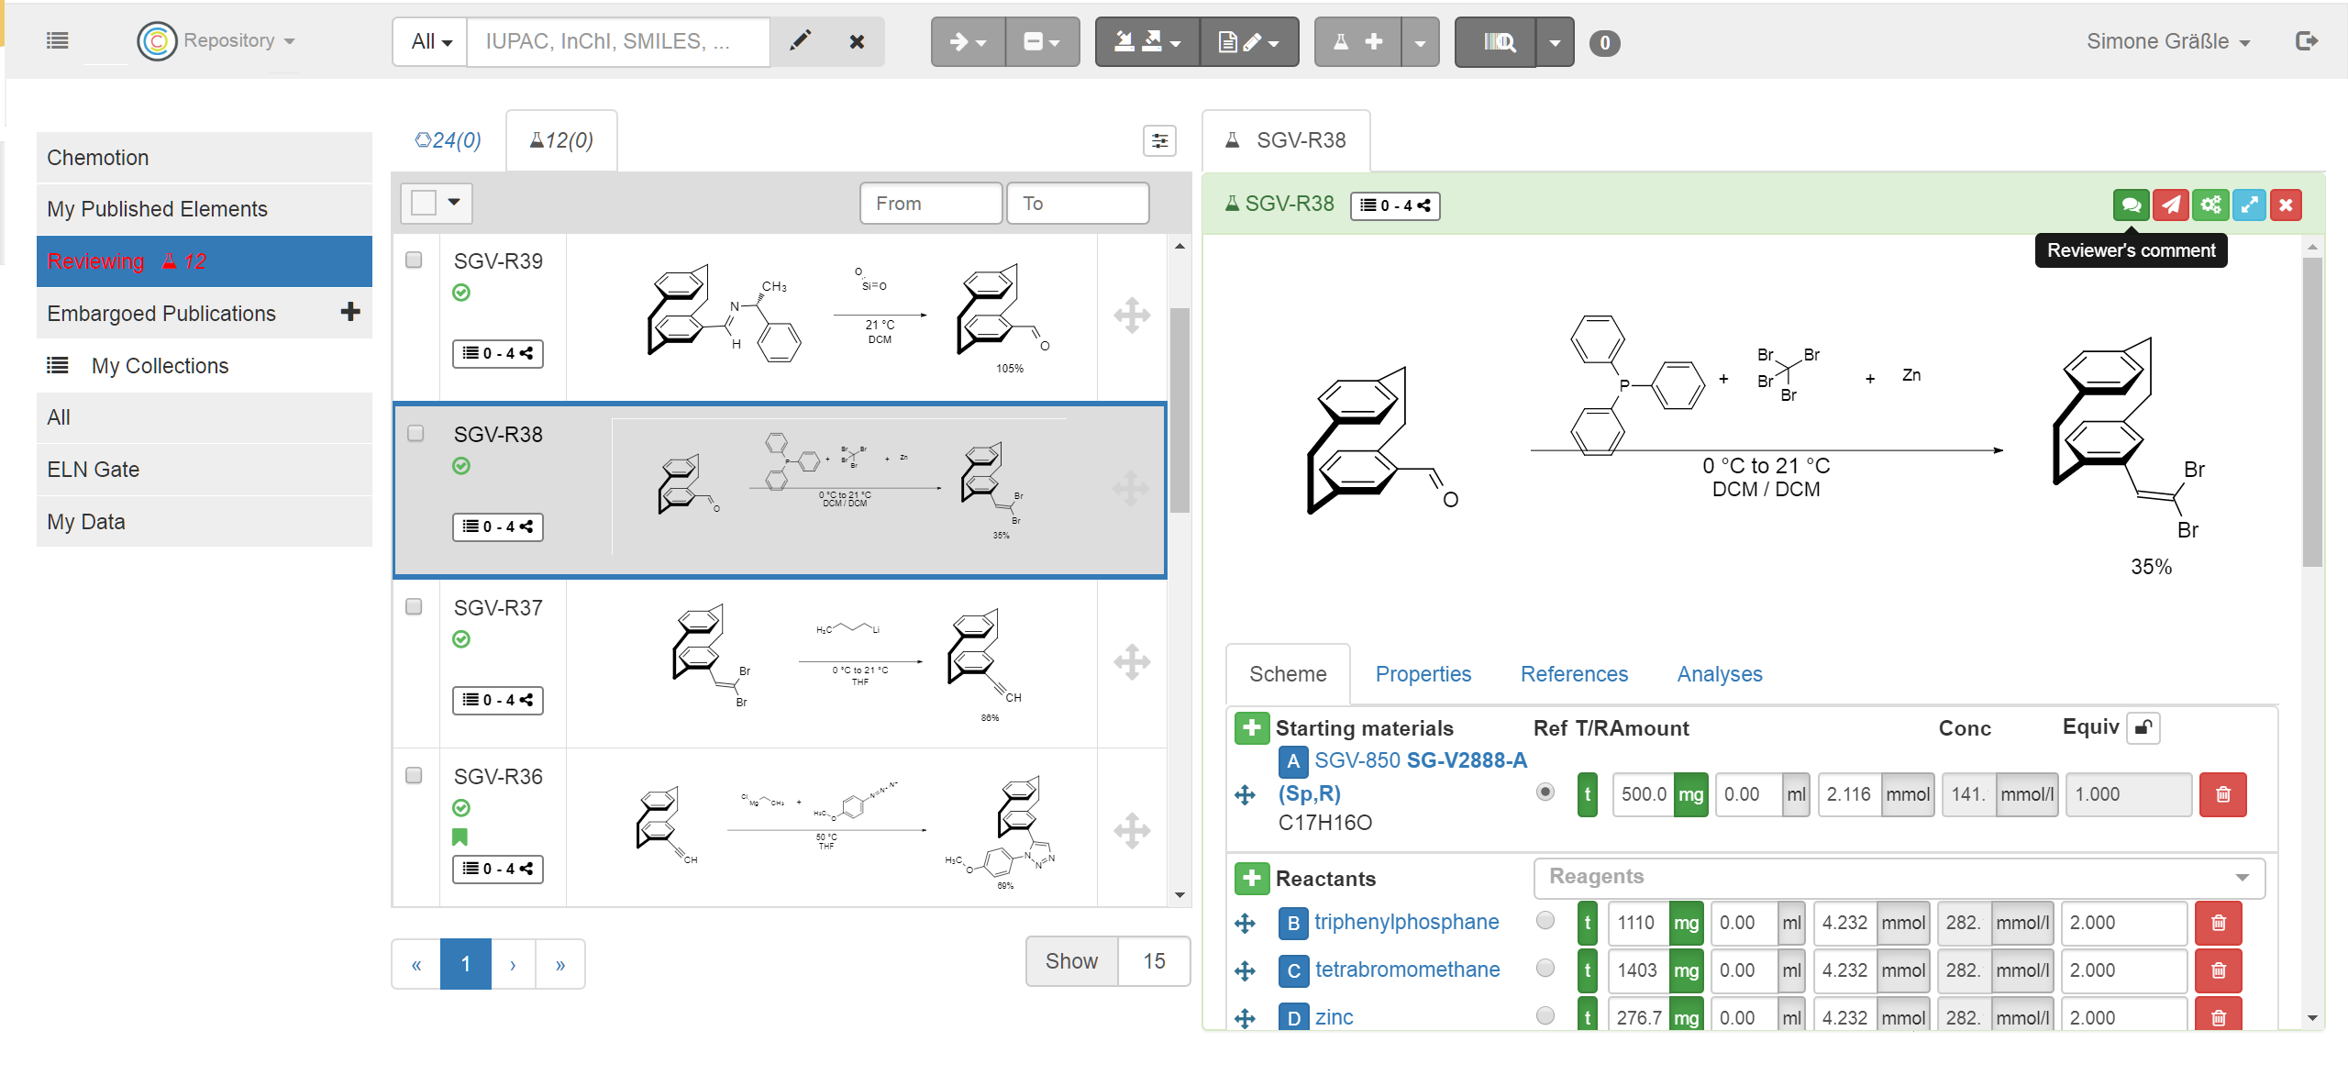Switch to the Properties tab
The height and width of the screenshot is (1086, 2348).
click(x=1423, y=674)
